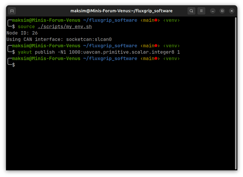
Task: Open the hamburger menu
Action: tap(201, 11)
